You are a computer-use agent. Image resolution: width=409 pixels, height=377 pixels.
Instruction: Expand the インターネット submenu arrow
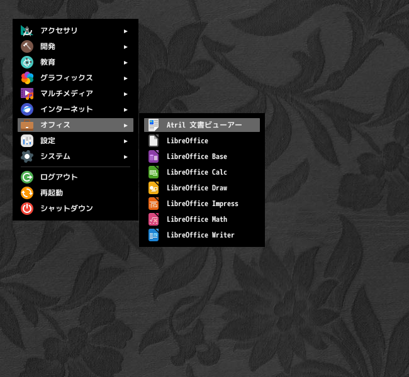[x=125, y=110]
